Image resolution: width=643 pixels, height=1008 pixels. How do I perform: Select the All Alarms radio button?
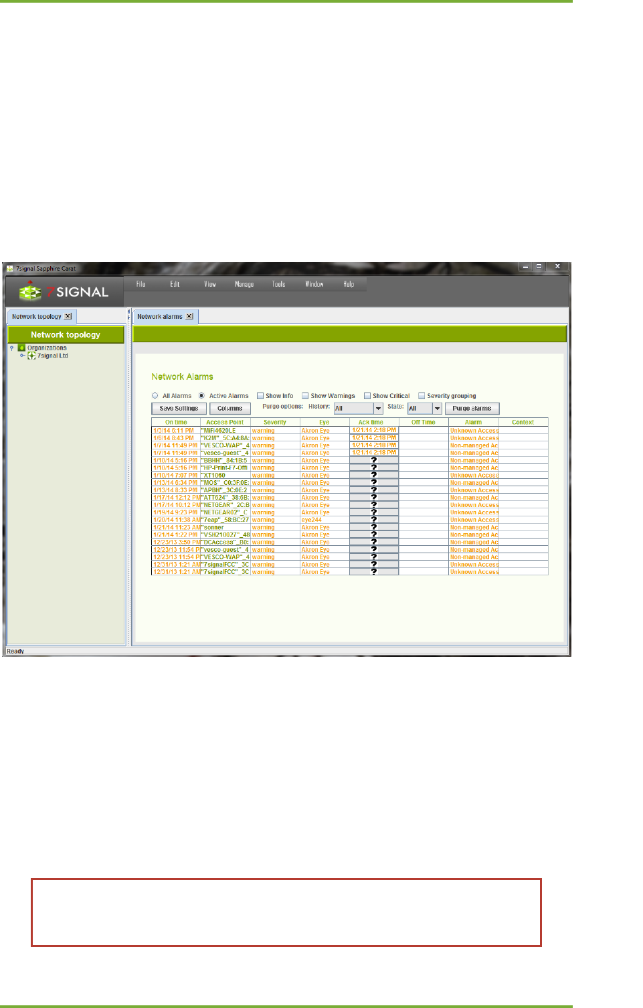pyautogui.click(x=155, y=396)
